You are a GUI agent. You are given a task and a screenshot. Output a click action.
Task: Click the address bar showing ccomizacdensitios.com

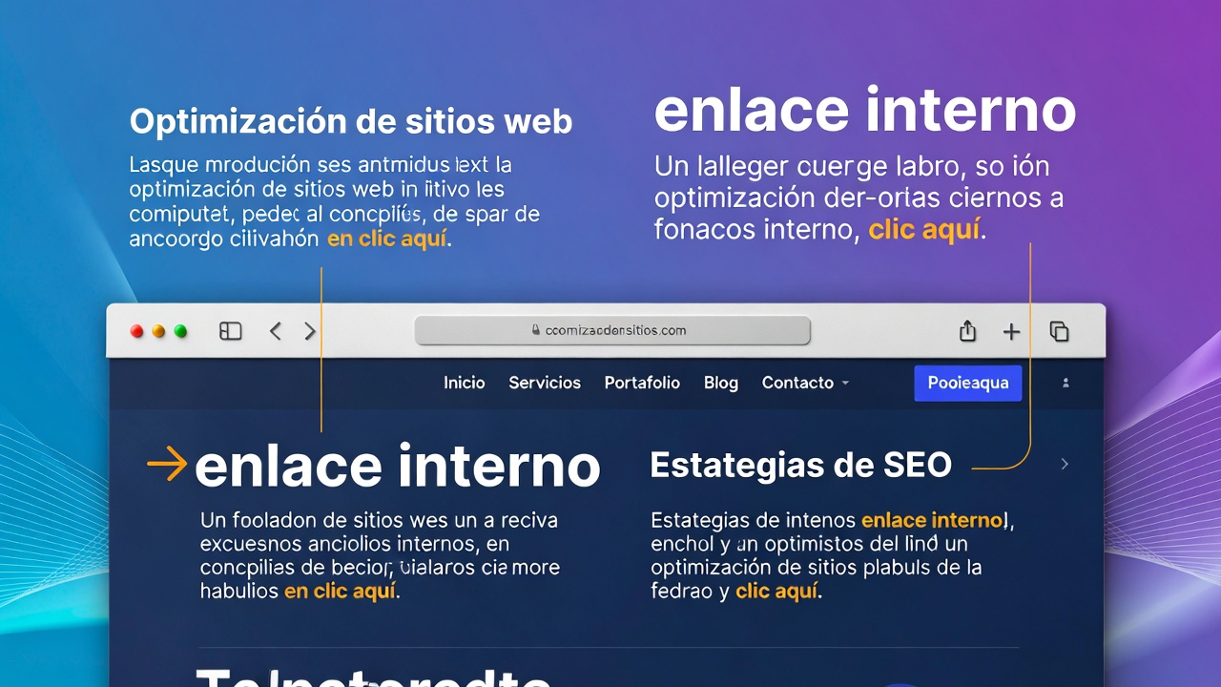(x=611, y=330)
